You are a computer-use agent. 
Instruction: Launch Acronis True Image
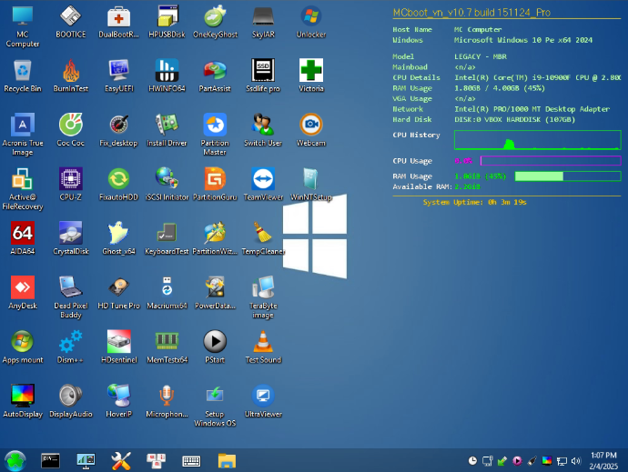(23, 135)
